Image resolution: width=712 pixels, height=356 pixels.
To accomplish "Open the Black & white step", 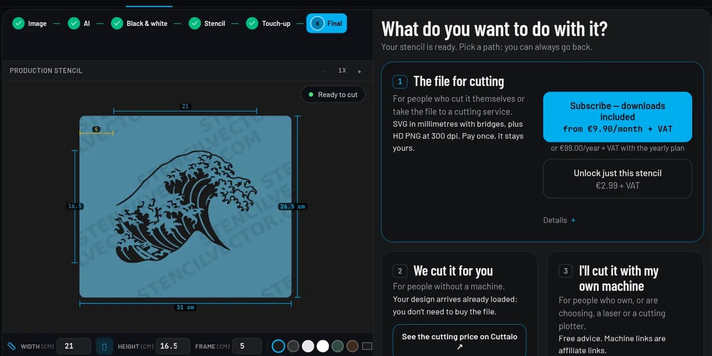I will [139, 23].
